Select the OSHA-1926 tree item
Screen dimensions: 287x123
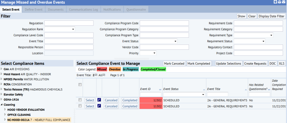tap(11, 100)
